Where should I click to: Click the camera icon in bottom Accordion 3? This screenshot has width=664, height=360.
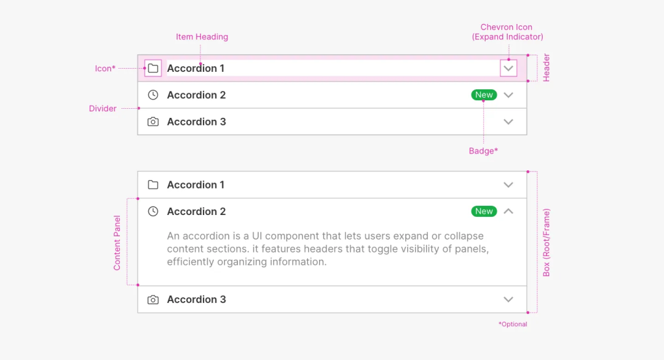point(153,300)
